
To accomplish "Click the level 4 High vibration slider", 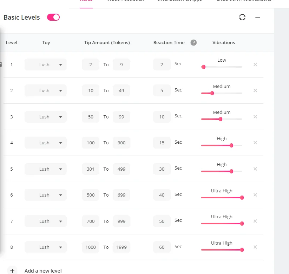I will 222,145.
